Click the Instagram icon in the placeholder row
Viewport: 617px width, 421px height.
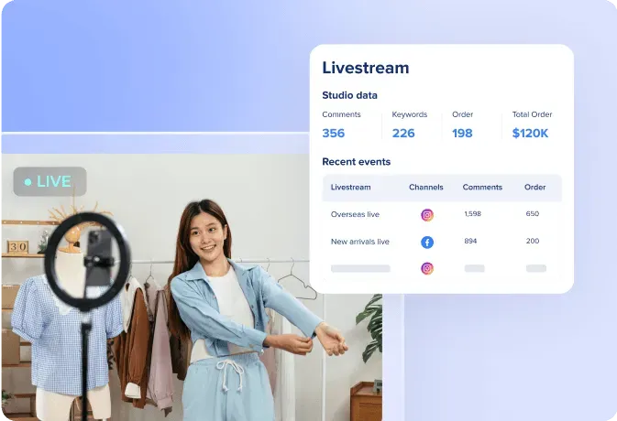point(427,268)
